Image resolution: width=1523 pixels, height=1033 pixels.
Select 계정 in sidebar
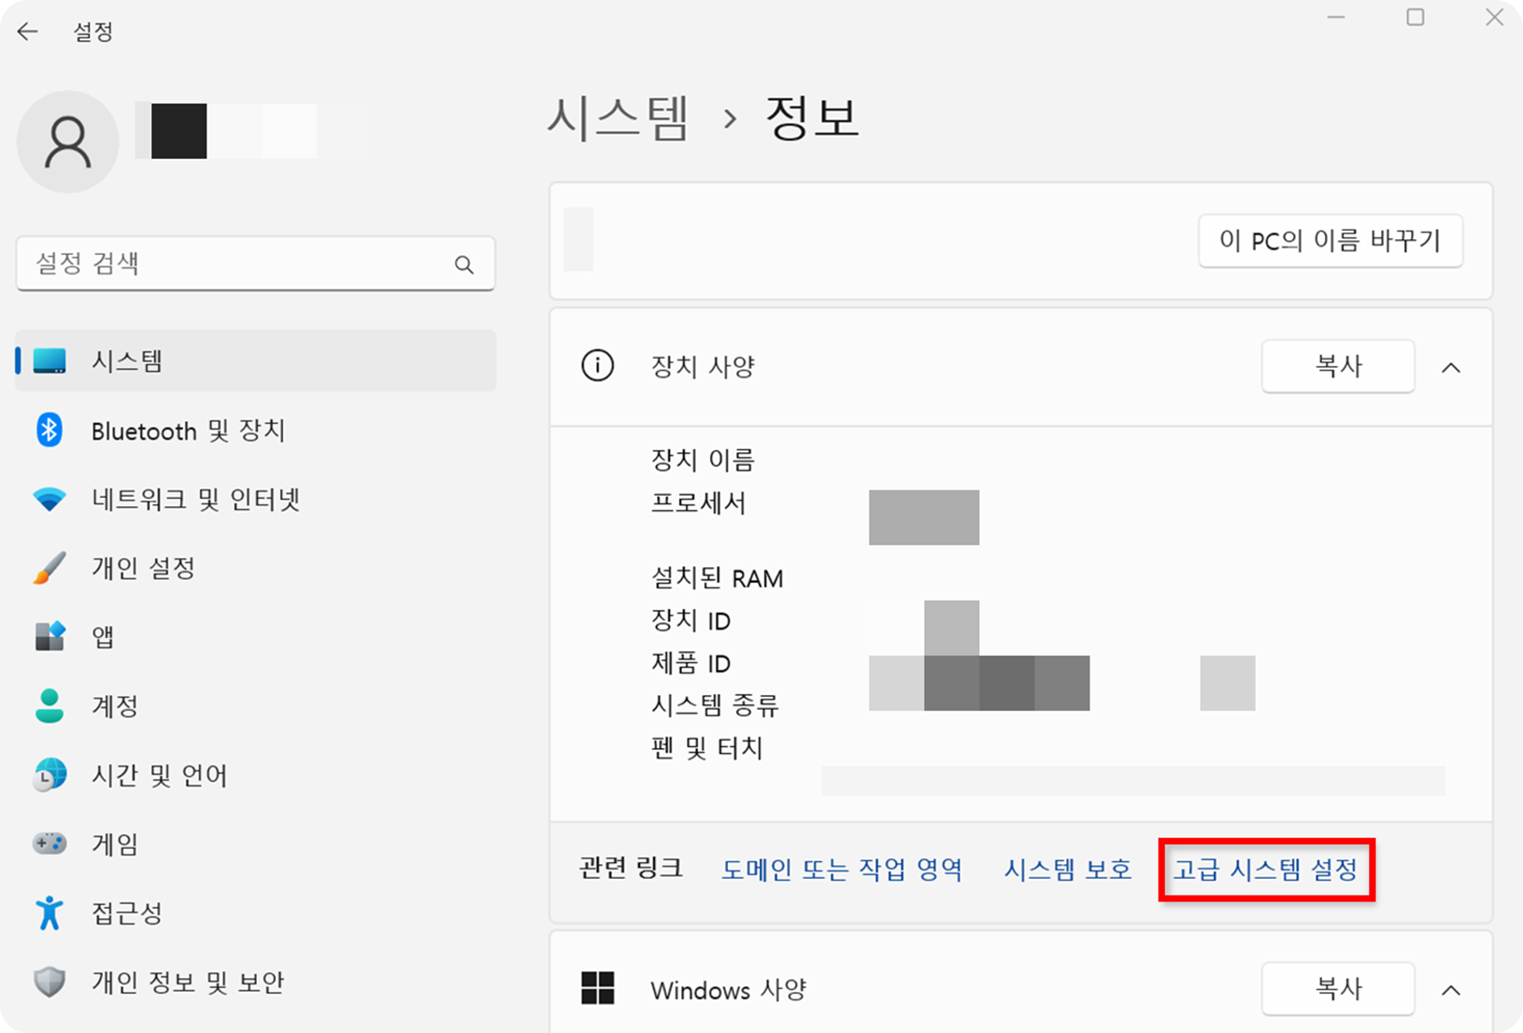pyautogui.click(x=256, y=706)
